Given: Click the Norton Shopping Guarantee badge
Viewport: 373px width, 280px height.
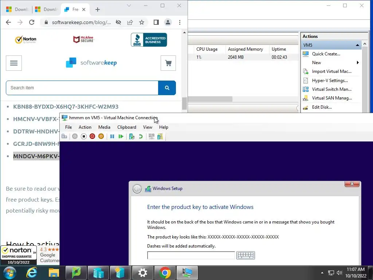Looking at the screenshot, I should [19, 256].
